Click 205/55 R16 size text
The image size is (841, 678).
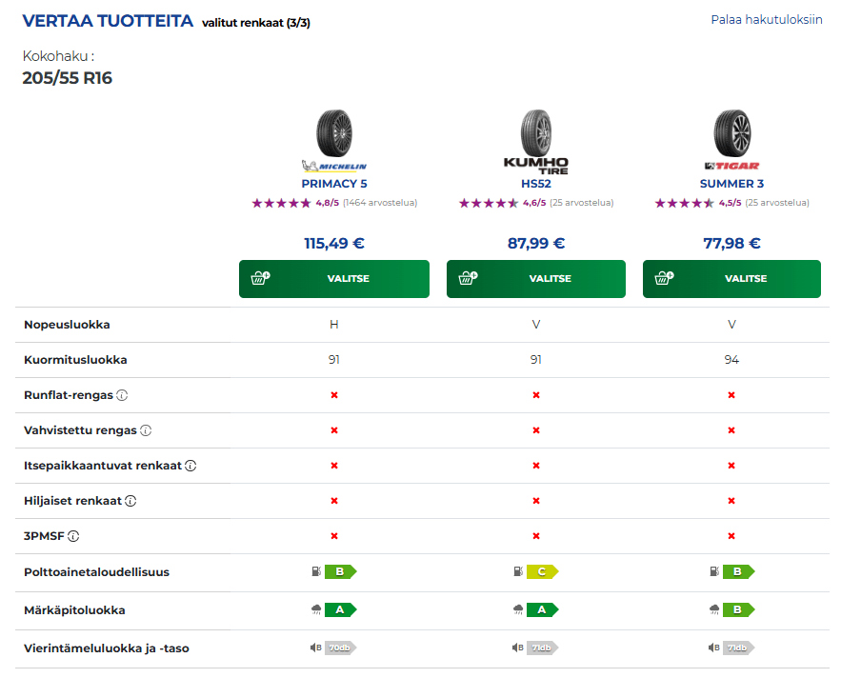[x=67, y=78]
